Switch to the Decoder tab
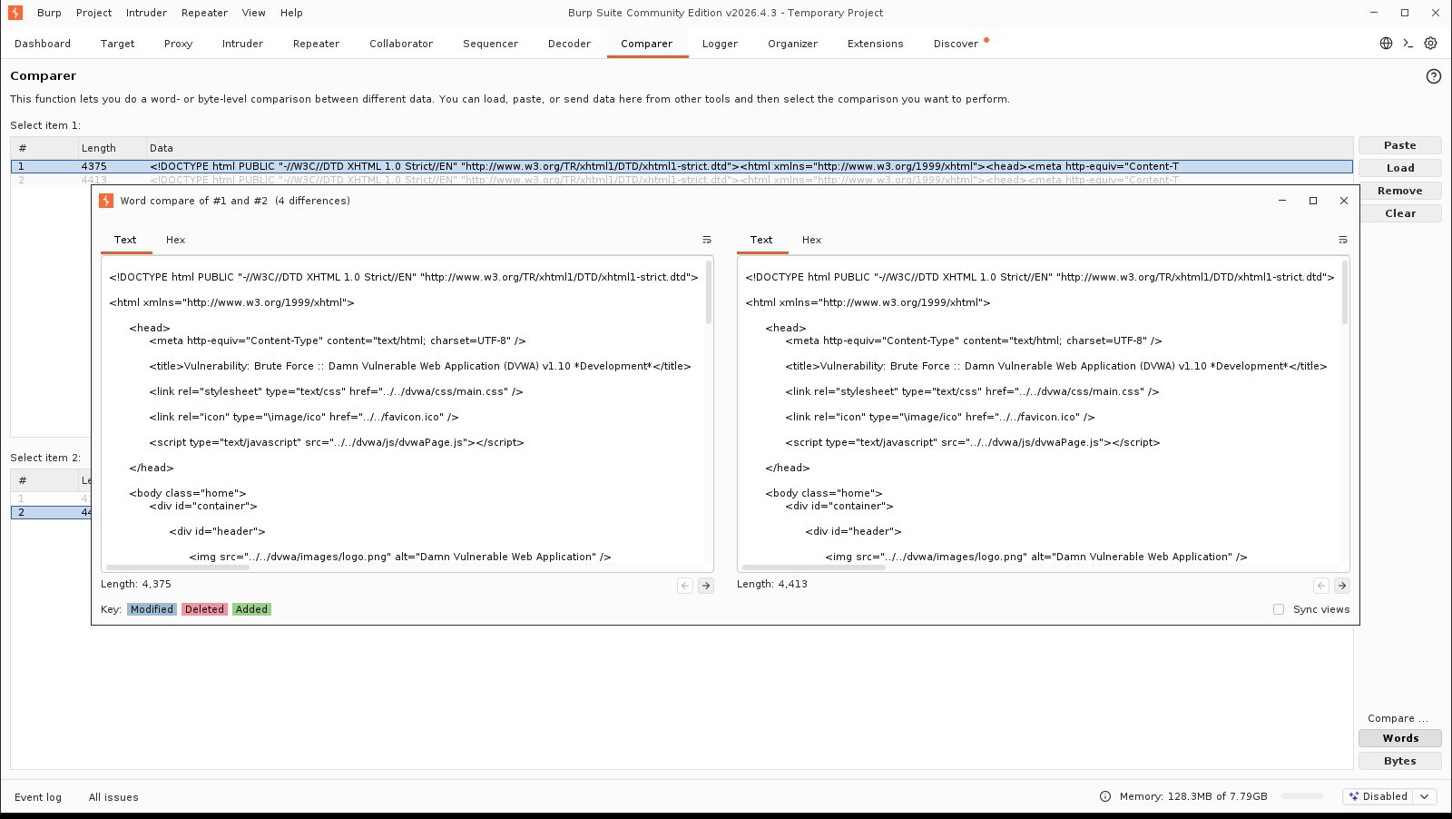The image size is (1452, 819). coord(569,44)
